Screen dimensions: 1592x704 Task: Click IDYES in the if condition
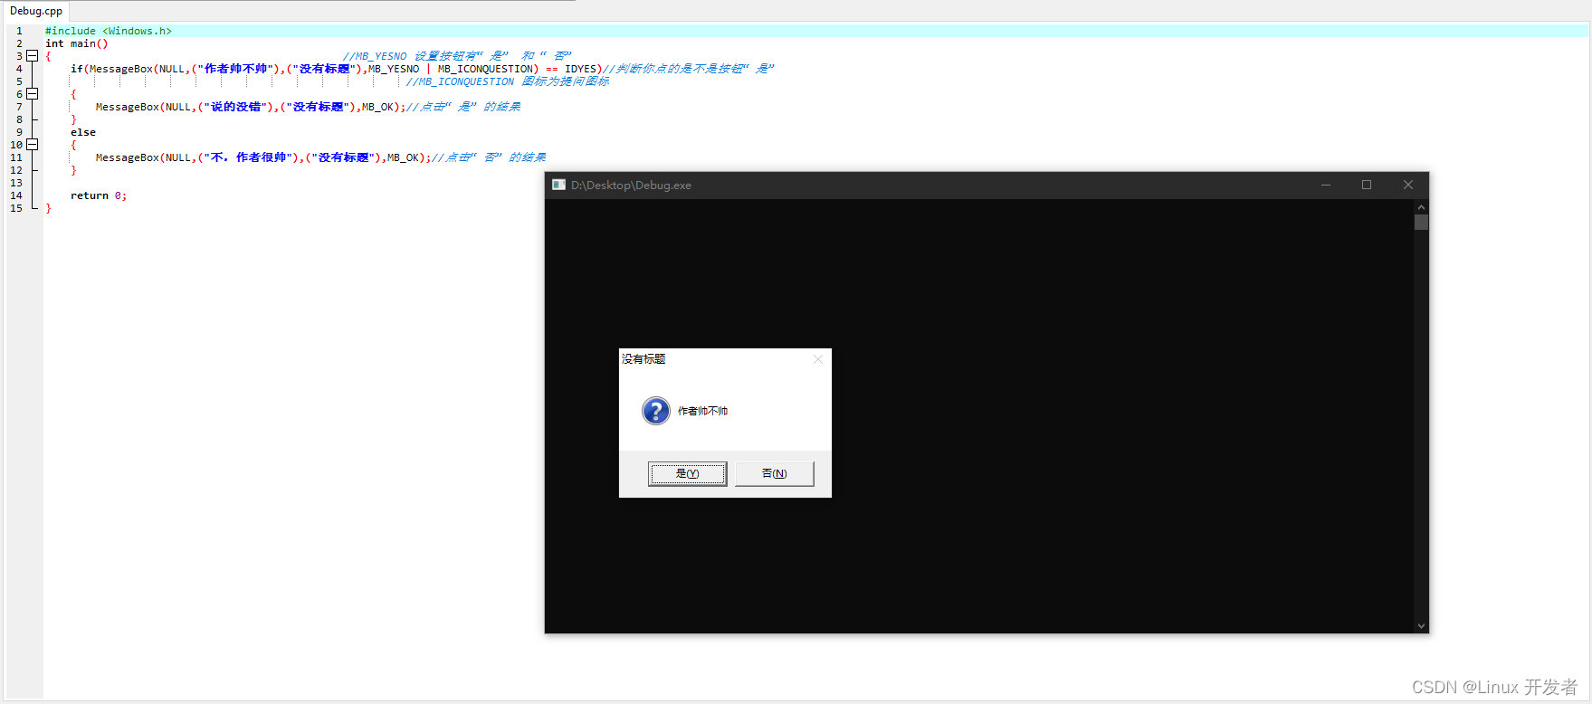click(580, 69)
